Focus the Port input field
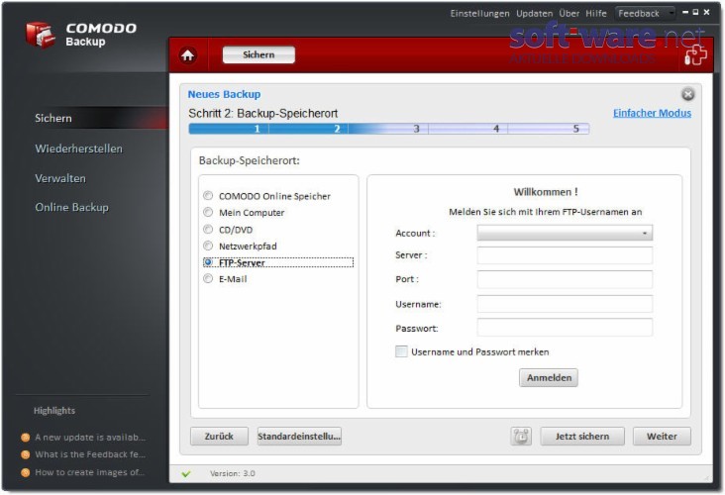The height and width of the screenshot is (495, 725). pos(565,279)
